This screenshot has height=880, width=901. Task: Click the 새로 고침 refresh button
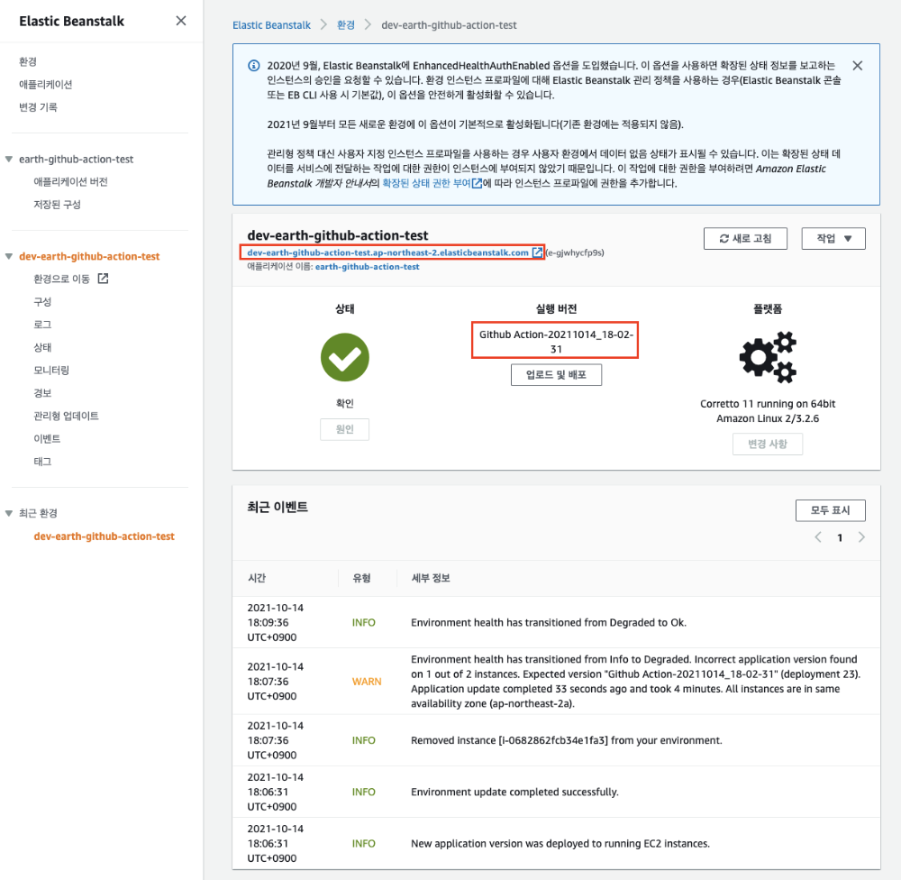tap(745, 239)
